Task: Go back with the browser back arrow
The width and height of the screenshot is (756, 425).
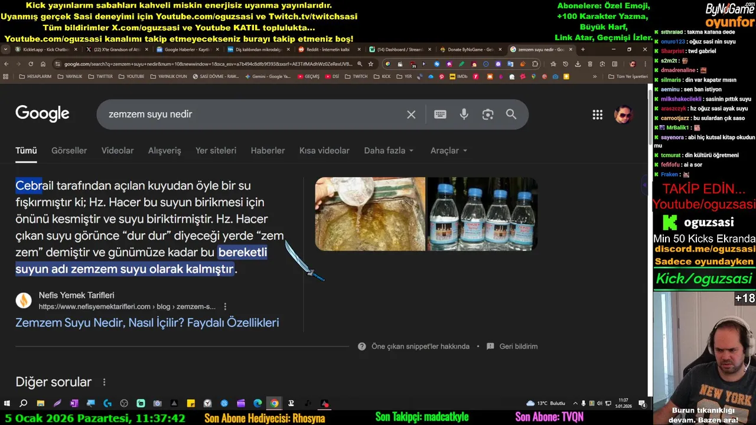Action: pos(6,64)
